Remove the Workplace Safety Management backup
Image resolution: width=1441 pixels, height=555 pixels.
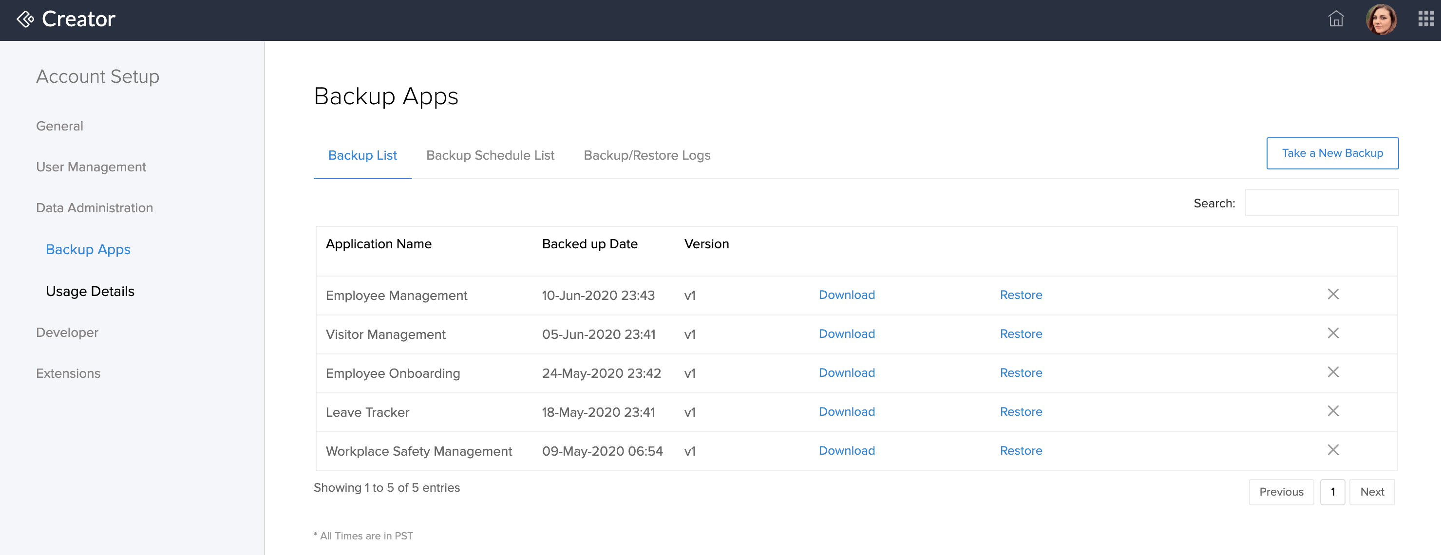tap(1334, 450)
